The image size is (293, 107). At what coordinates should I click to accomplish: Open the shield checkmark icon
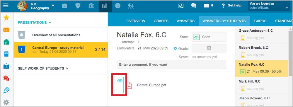tap(78, 6)
